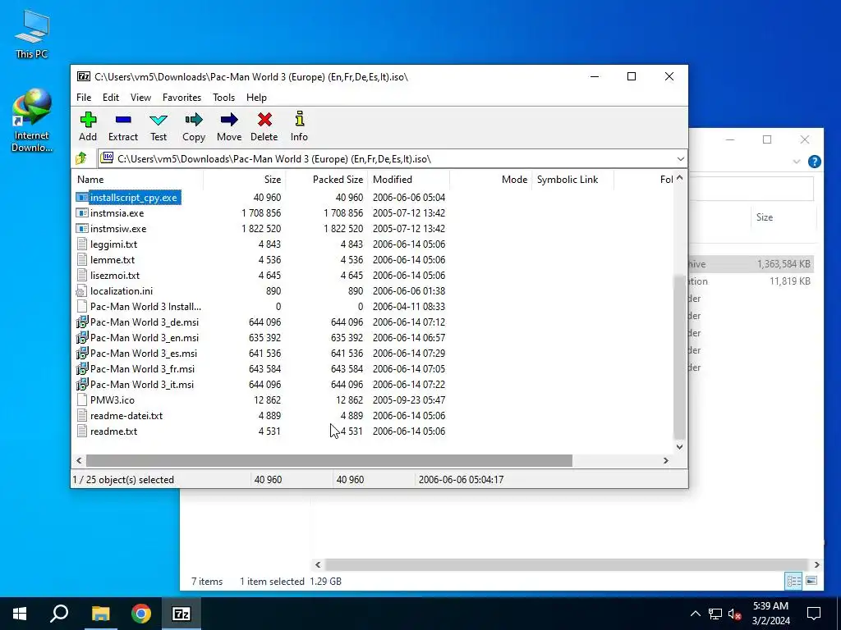841x630 pixels.
Task: Open the This PC desktop icon
Action: 32,33
